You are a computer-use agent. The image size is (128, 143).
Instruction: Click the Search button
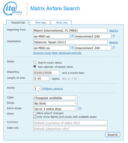point(112,135)
